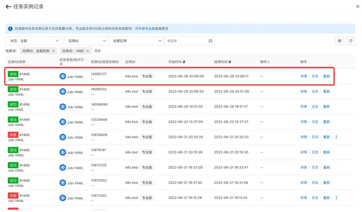Open the 请选择 date picker field
This screenshot has height=212, width=362.
pyautogui.click(x=189, y=41)
